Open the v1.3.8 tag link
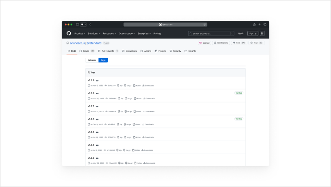Image resolution: width=331 pixels, height=187 pixels. coord(91,93)
